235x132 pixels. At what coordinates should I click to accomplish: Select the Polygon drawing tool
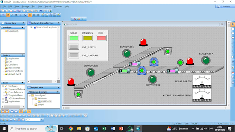coord(233,57)
